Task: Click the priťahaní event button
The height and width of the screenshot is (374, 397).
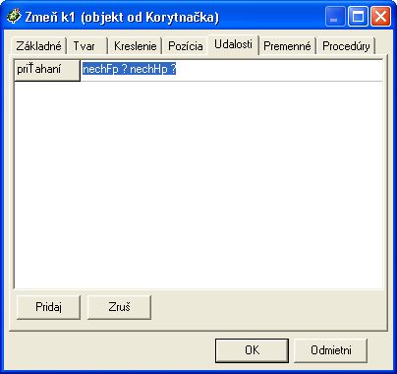Action: click(47, 70)
